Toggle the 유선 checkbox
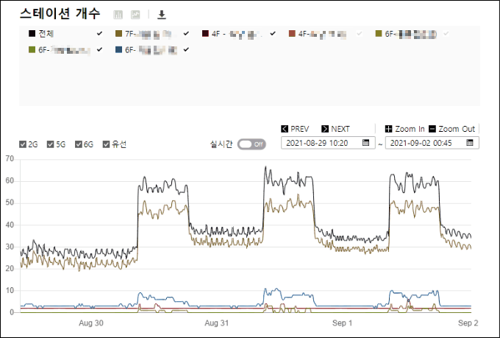The width and height of the screenshot is (500, 338). click(106, 144)
